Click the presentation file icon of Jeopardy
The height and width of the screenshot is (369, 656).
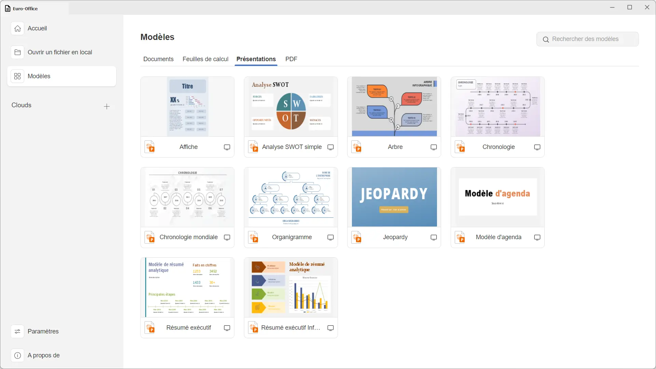(x=356, y=237)
